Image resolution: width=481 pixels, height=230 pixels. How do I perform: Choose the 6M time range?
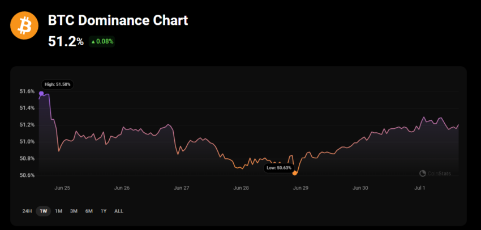coord(89,211)
